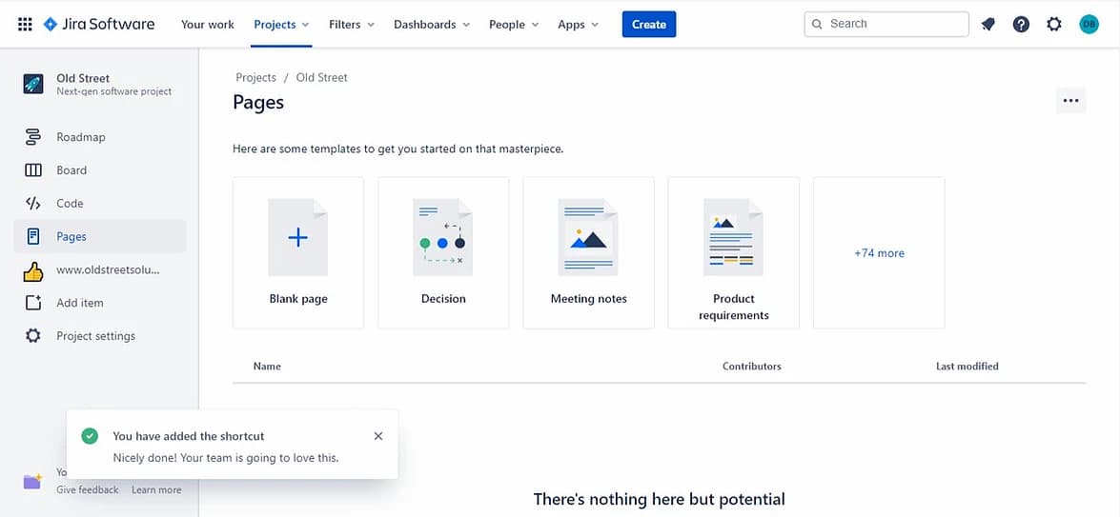
Task: Open the www.oldstreetsolu... shortcut link
Action: pos(107,269)
